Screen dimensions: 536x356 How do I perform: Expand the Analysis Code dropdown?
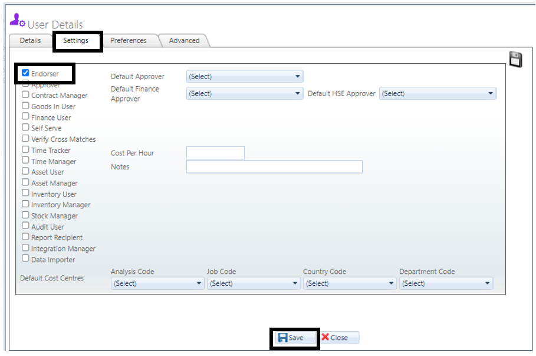[x=157, y=283]
